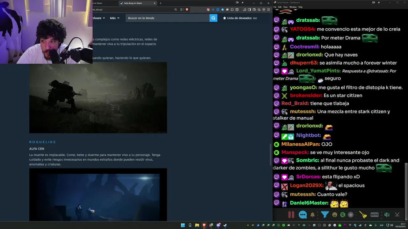Click the ESP language indicator in tray

pyautogui.click(x=382, y=226)
